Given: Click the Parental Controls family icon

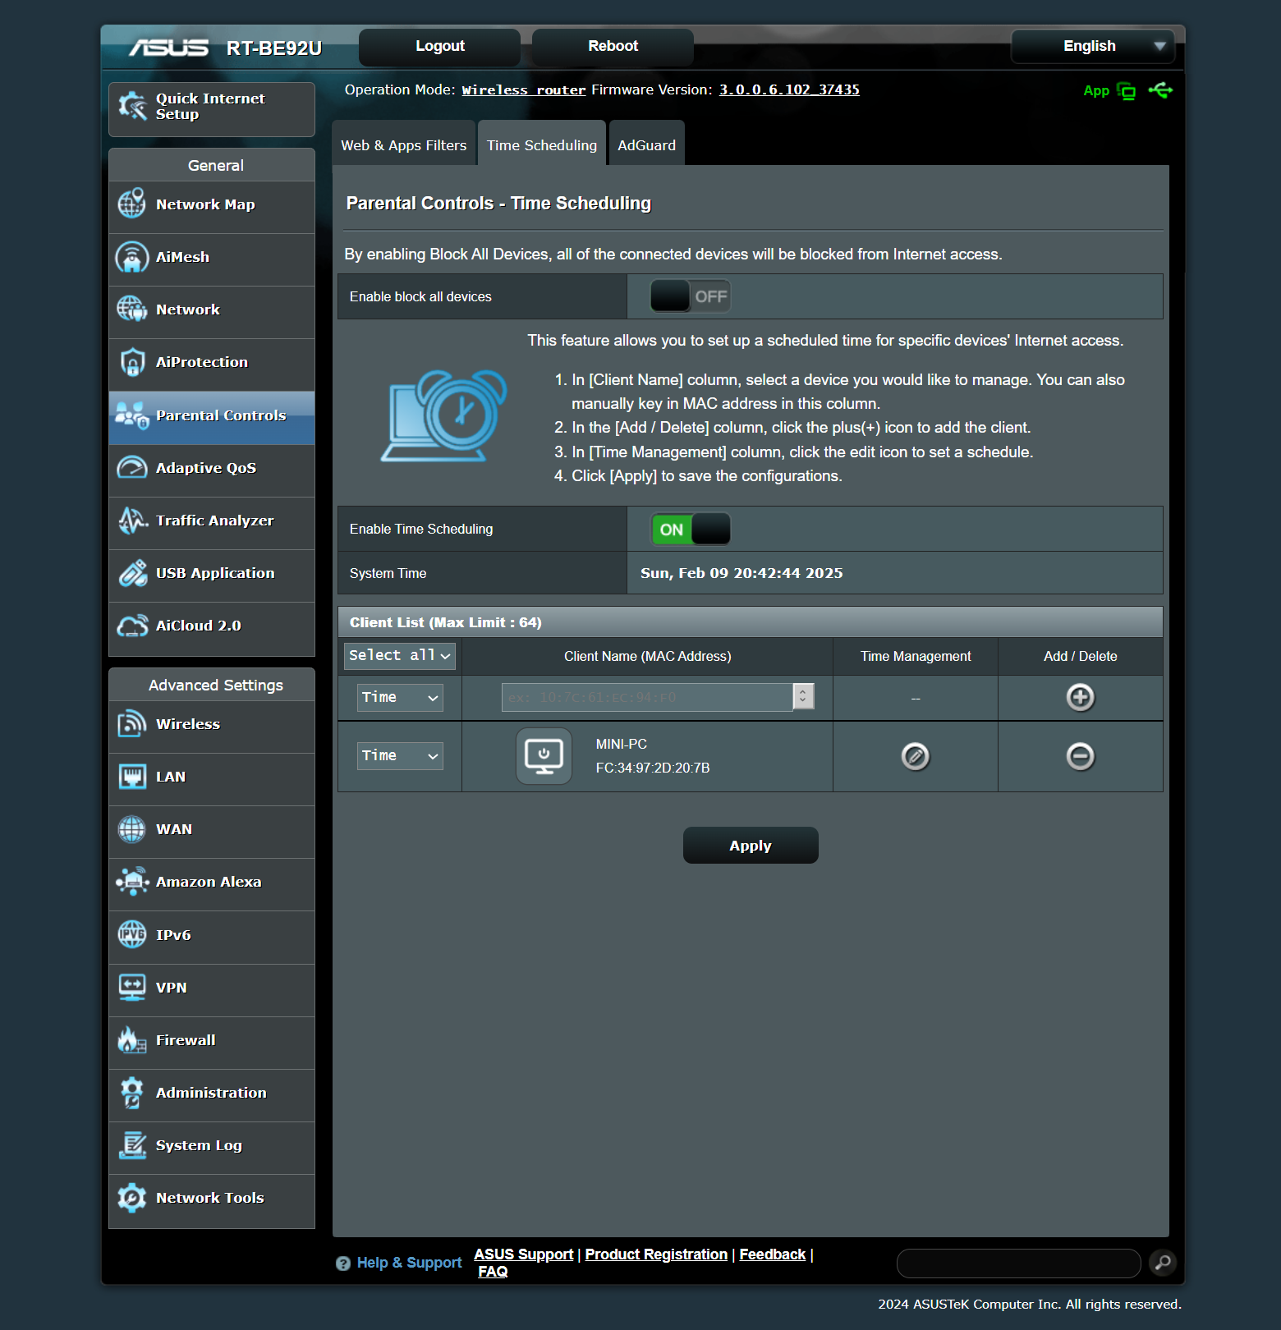Looking at the screenshot, I should coord(132,415).
